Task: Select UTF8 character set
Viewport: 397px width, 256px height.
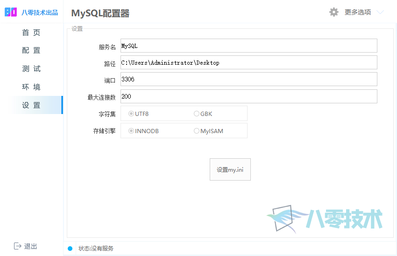Action: (x=131, y=114)
